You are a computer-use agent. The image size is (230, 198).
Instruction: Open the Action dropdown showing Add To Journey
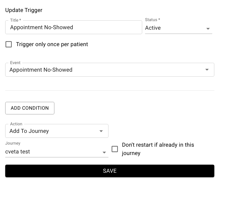pos(57,131)
